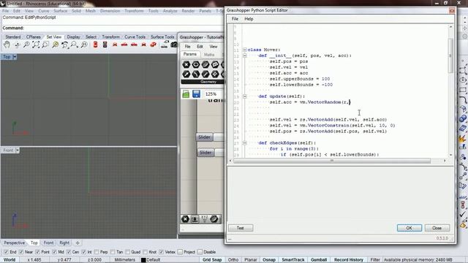Toggle Grid Snap in status bar
The height and width of the screenshot is (263, 468).
(212, 260)
